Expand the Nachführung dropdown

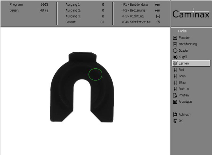click(x=175, y=44)
